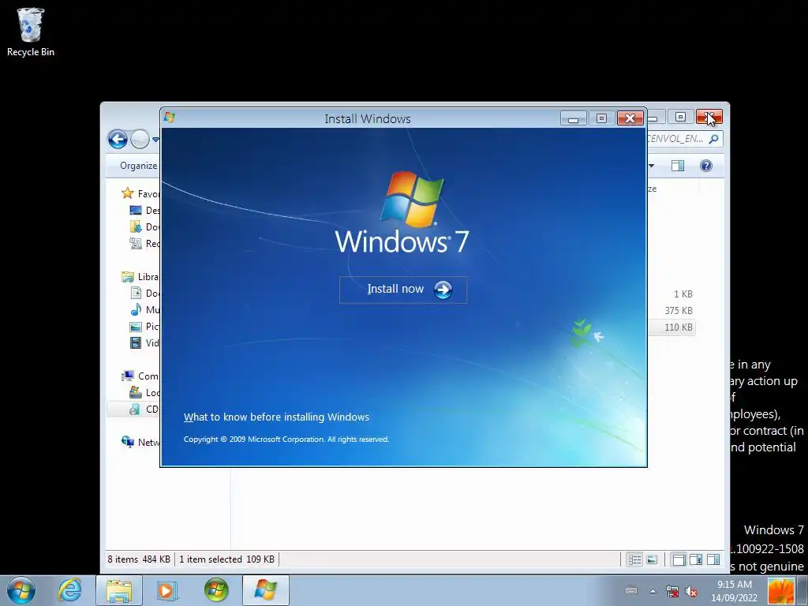Click first pane layout icon in Explorer status bar

point(679,559)
